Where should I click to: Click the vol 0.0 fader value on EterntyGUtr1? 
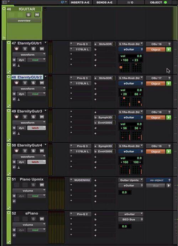131,56
